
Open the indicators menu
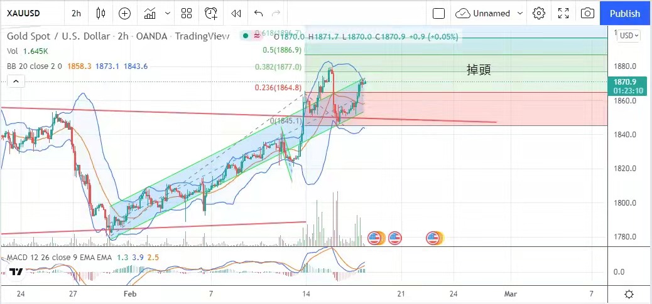pyautogui.click(x=150, y=13)
